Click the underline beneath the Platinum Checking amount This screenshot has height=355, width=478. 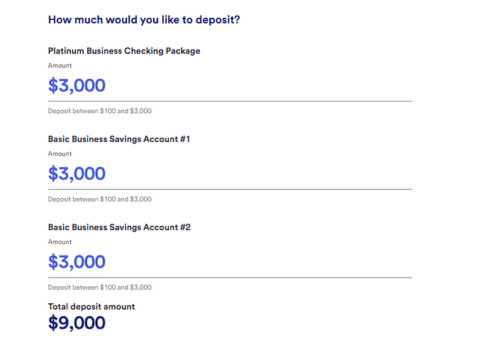pos(230,102)
